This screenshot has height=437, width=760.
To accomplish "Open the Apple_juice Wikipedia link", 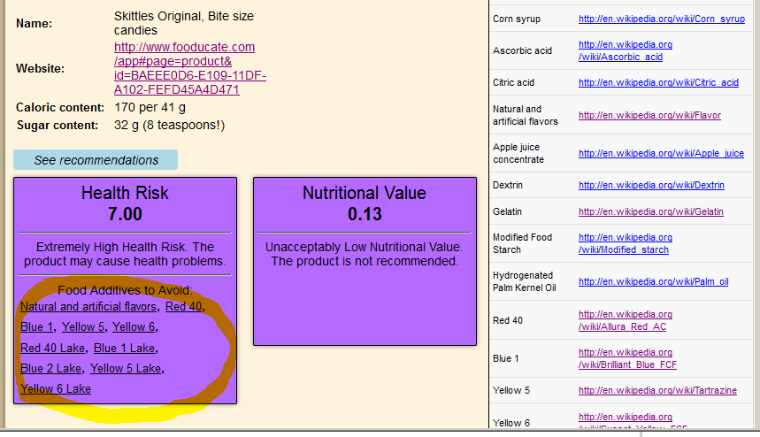I will point(661,153).
